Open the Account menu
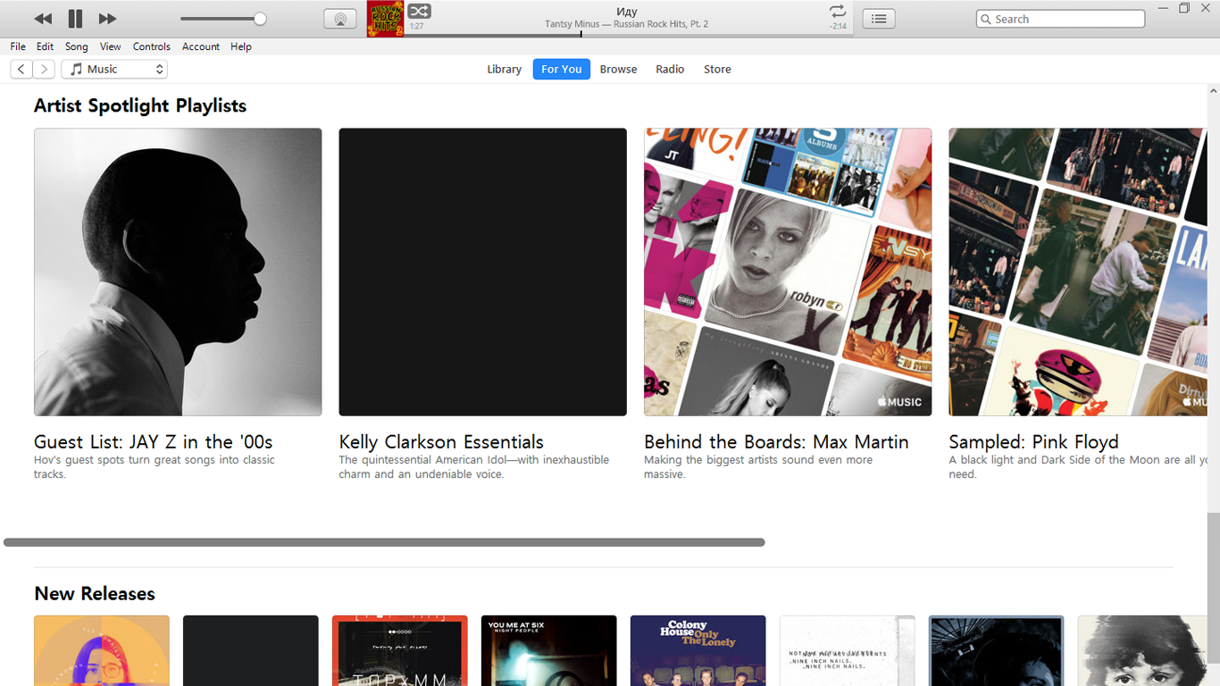1220x686 pixels. click(201, 46)
